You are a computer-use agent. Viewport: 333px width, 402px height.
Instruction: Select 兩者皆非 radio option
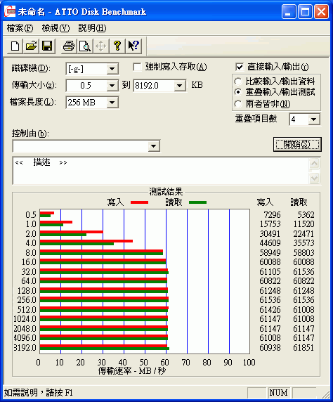(238, 104)
